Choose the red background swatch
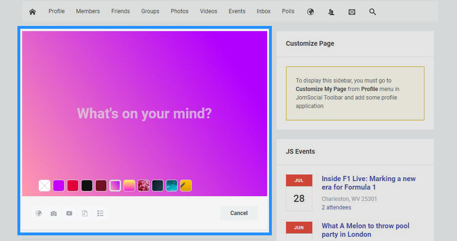 (x=73, y=185)
